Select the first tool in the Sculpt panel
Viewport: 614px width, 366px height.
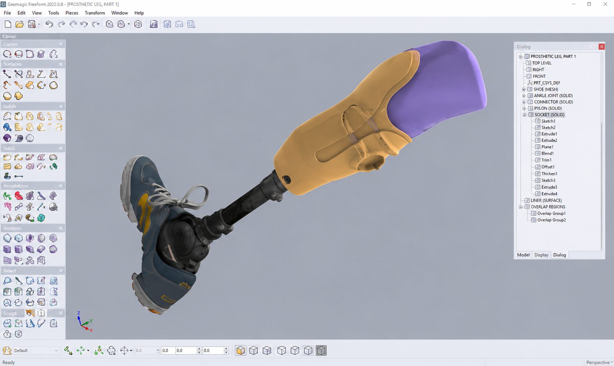[x=7, y=323]
